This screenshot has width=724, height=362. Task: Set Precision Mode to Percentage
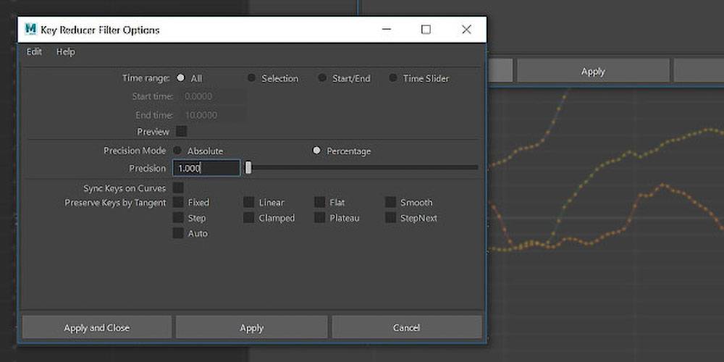point(316,151)
